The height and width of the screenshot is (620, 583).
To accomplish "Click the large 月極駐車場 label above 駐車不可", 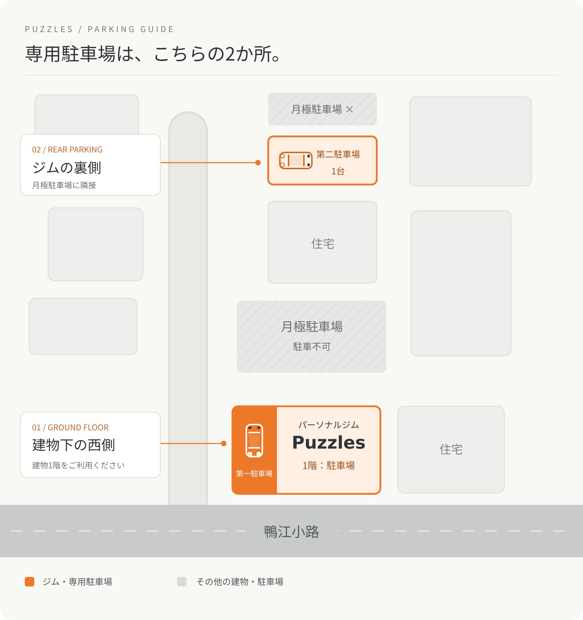I will click(312, 326).
